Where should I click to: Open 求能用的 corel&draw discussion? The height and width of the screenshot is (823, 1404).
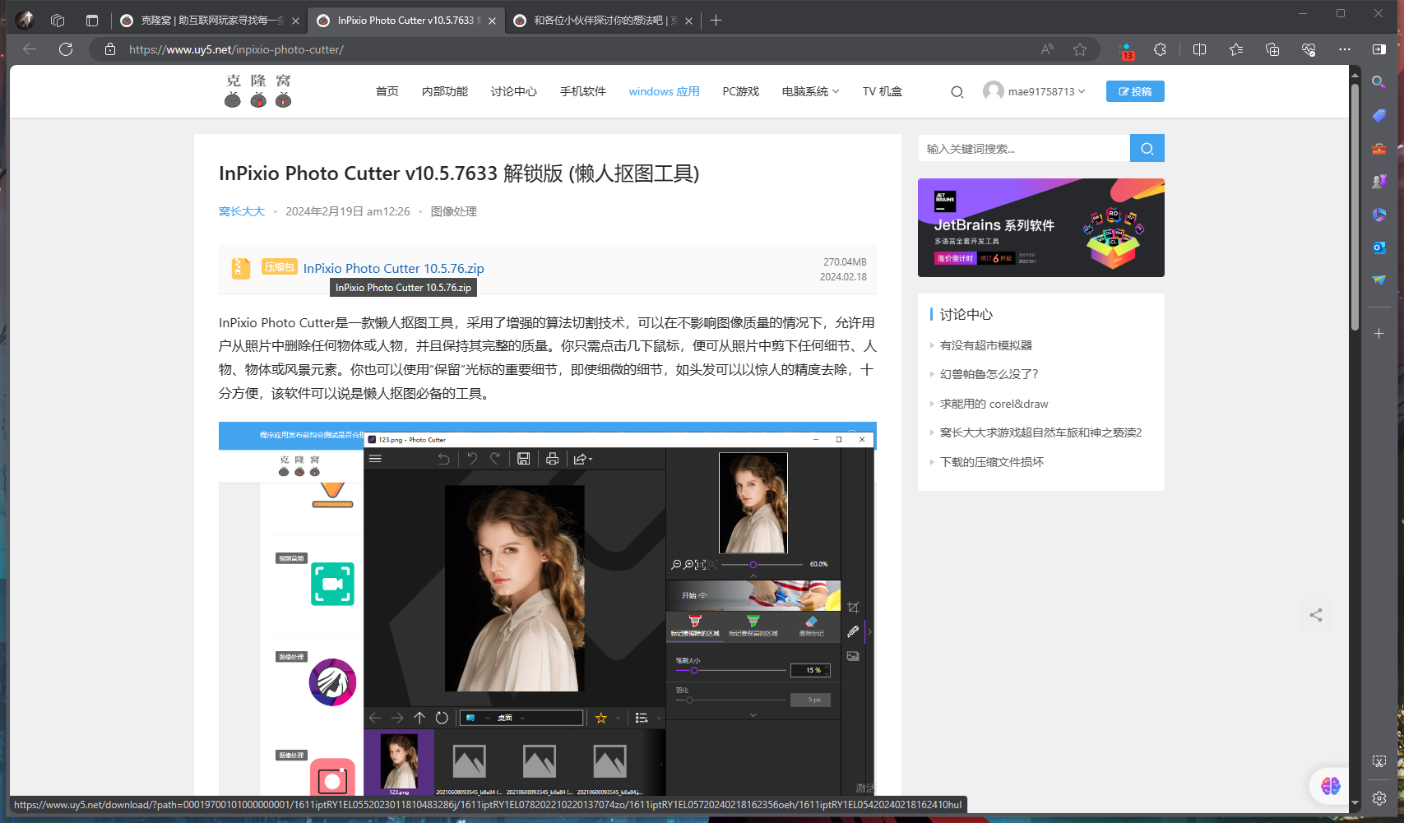(994, 404)
